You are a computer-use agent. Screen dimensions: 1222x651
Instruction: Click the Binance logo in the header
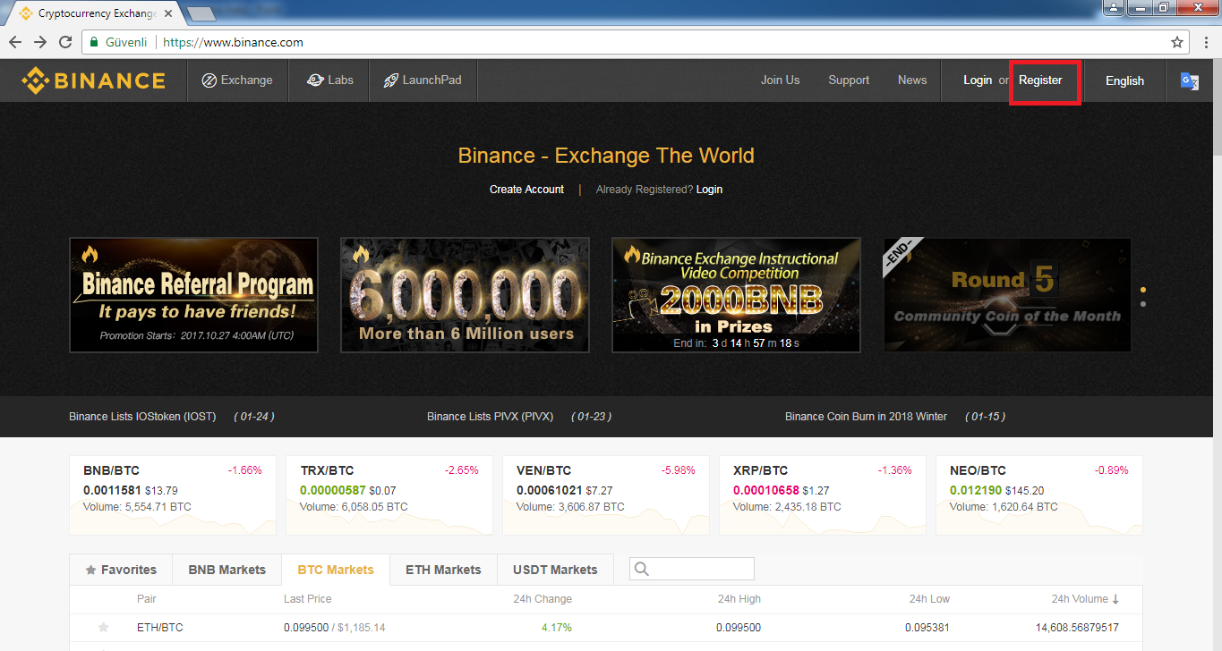(x=94, y=80)
